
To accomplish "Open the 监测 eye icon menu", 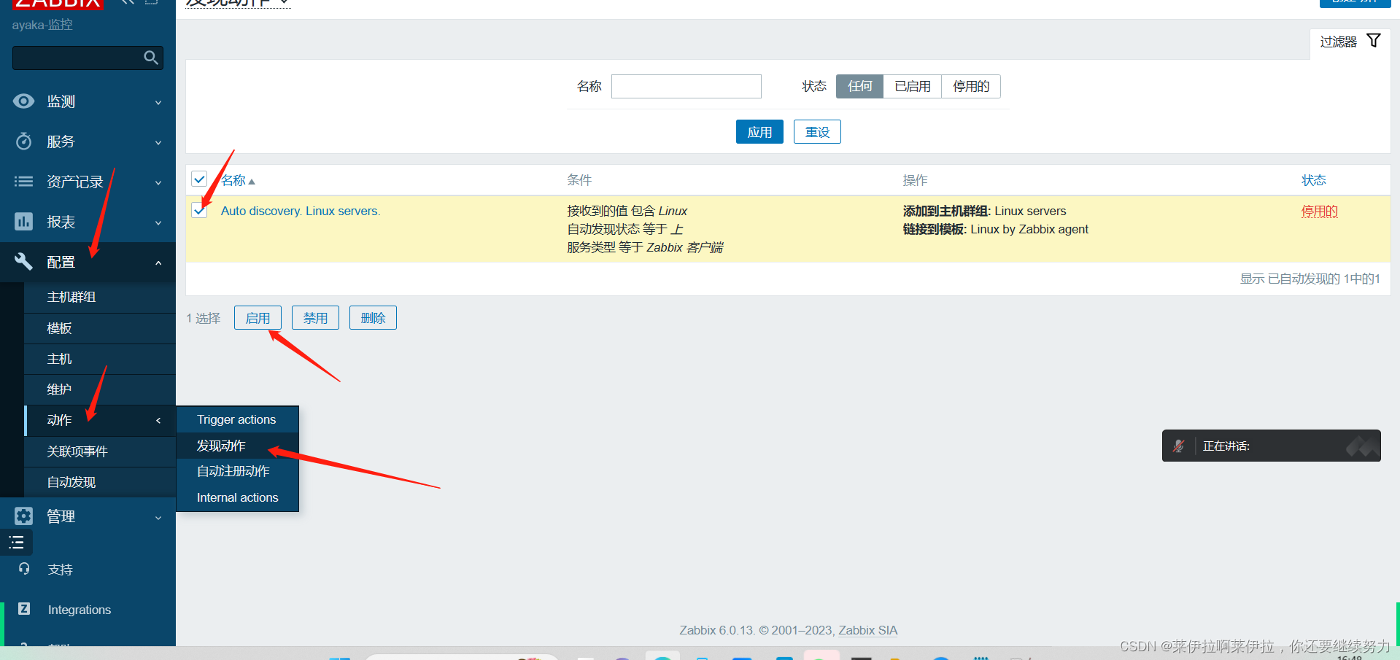I will (23, 101).
